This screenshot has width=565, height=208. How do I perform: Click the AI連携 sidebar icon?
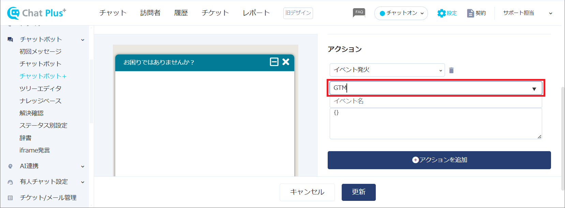click(x=10, y=166)
